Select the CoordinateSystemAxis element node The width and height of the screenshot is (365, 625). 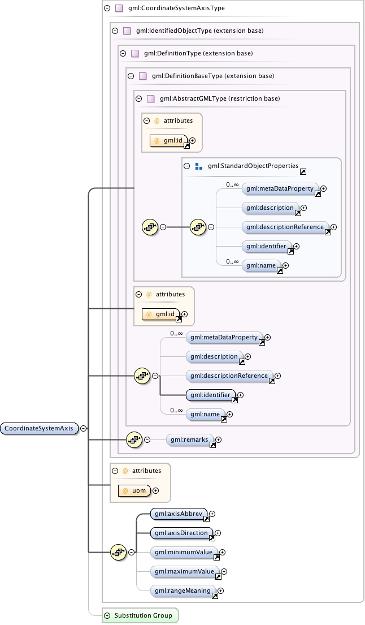[x=39, y=429]
